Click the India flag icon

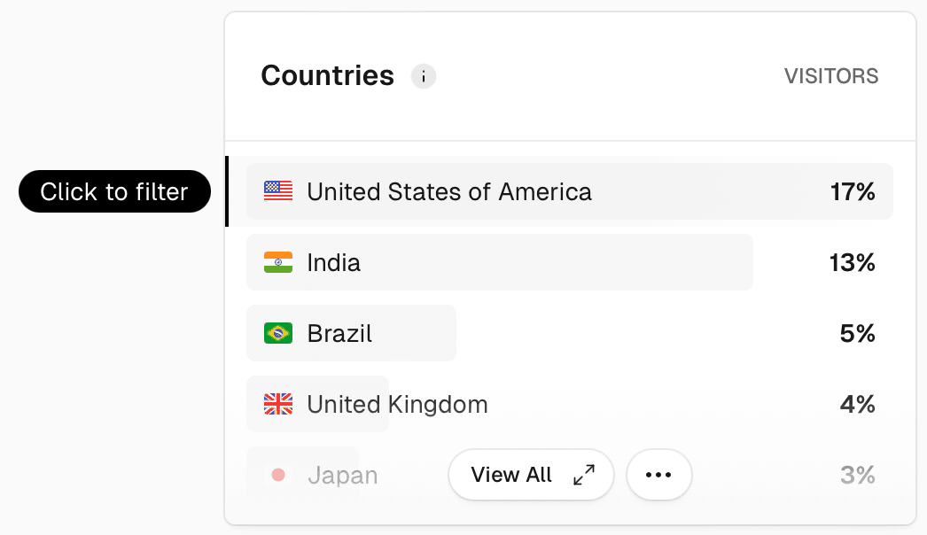278,262
